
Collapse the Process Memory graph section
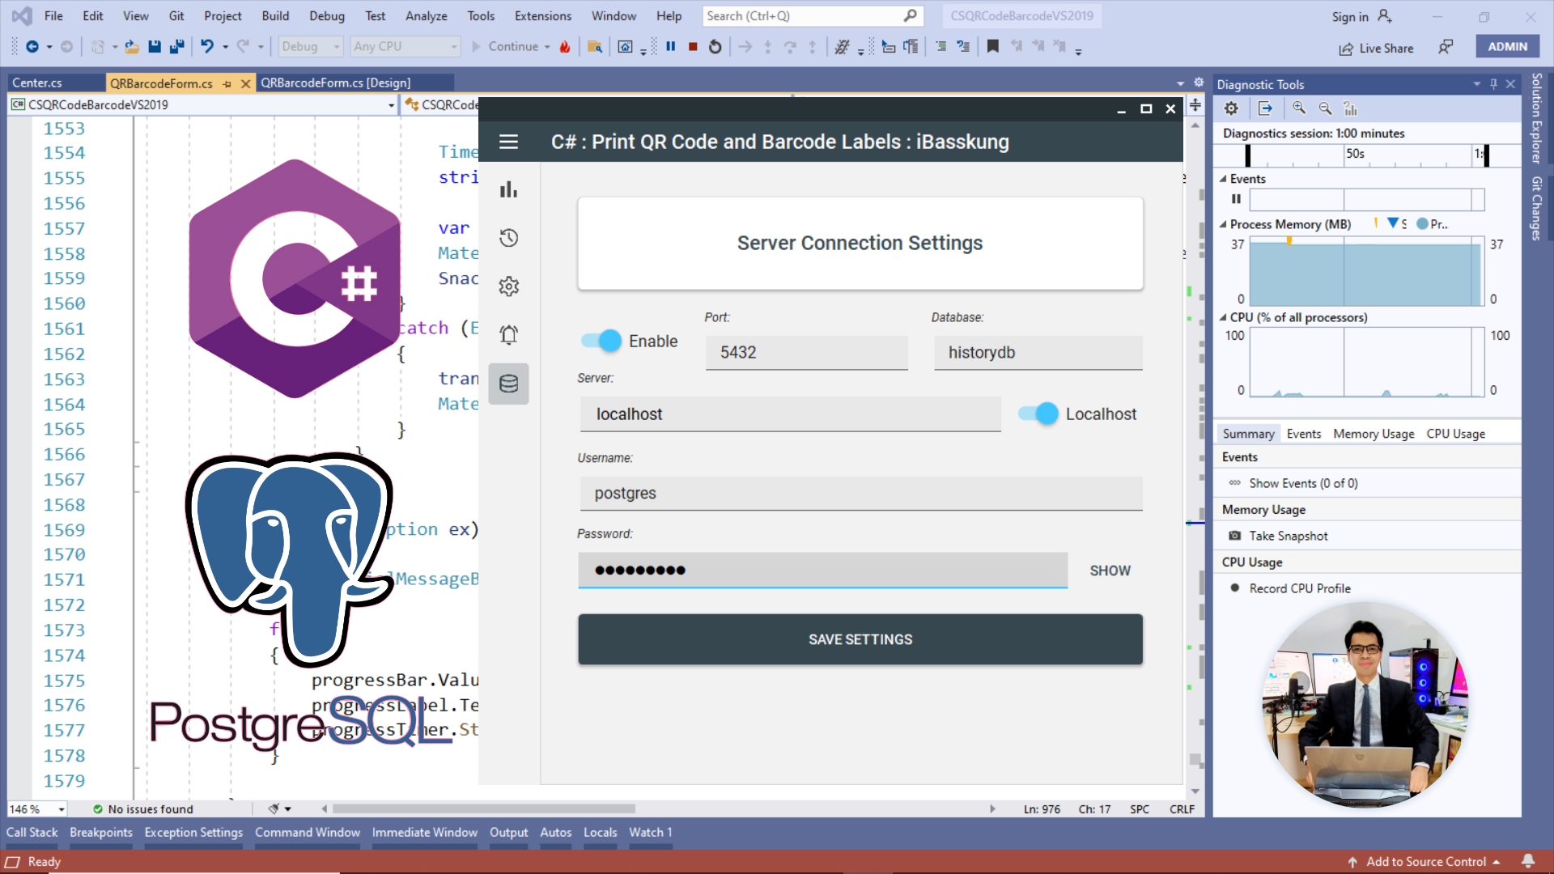(1223, 224)
